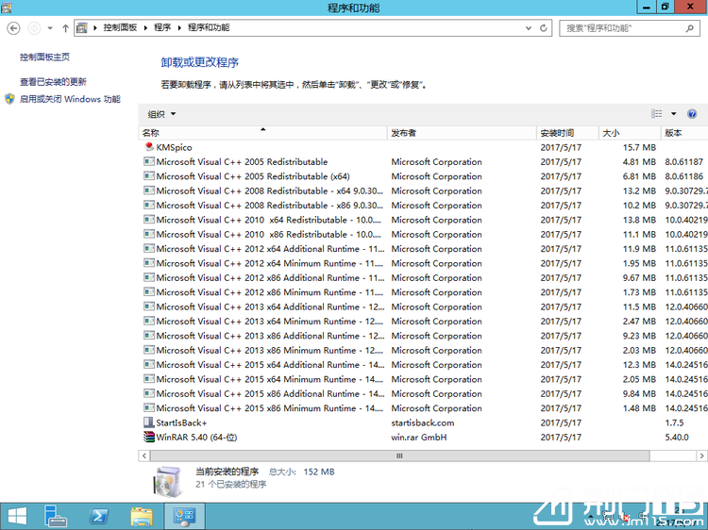Select the KMSpico program icon
This screenshot has width=708, height=530.
tap(149, 147)
